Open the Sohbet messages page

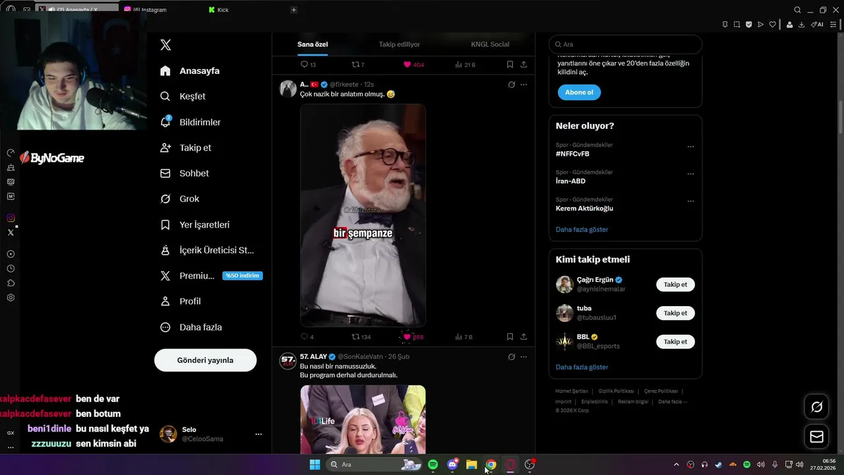coord(184,173)
